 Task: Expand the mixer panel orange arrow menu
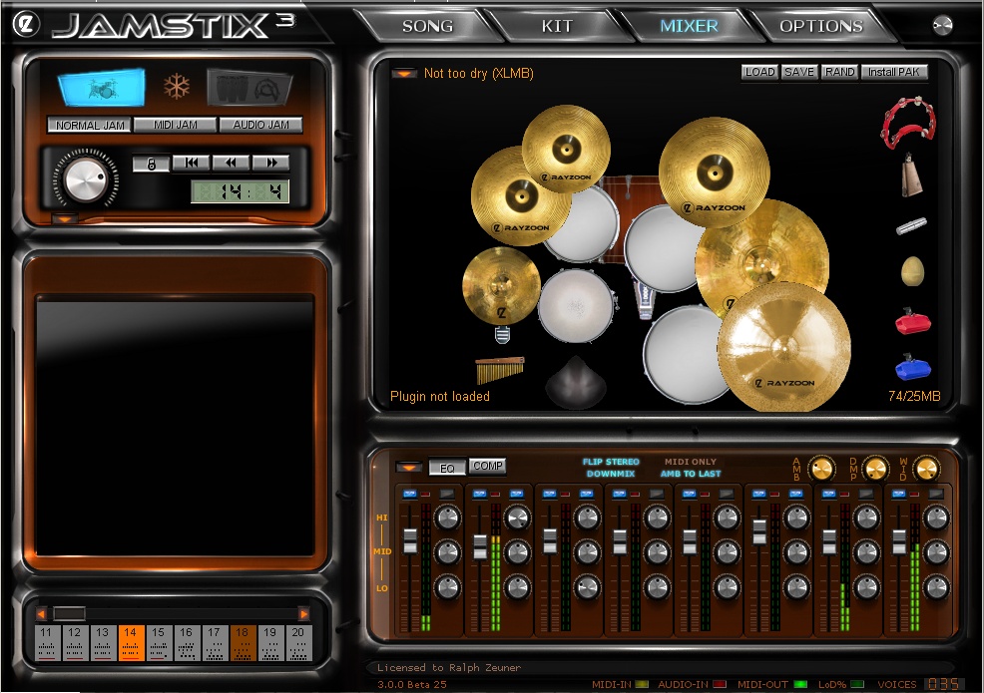(x=407, y=467)
